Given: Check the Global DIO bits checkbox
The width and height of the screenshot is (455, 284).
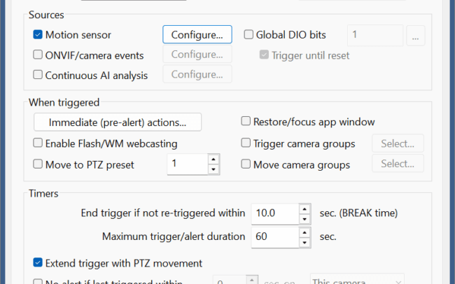Looking at the screenshot, I should coord(248,34).
